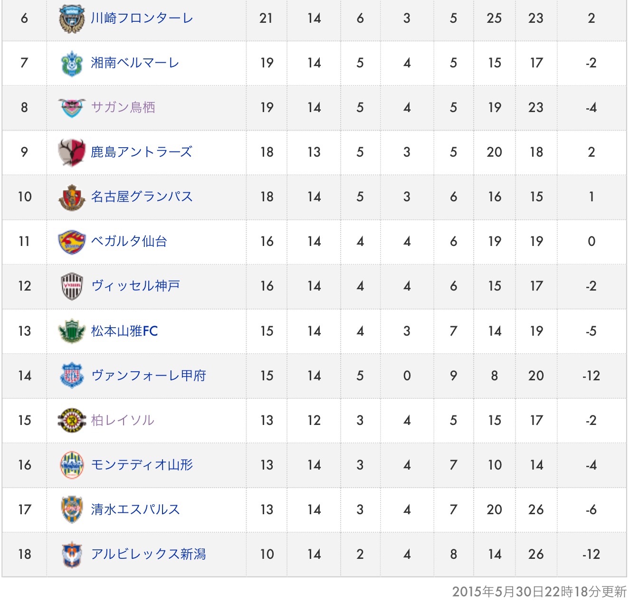Image resolution: width=640 pixels, height=603 pixels.
Task: Click the Albirex Niigata club crest
Action: click(72, 554)
